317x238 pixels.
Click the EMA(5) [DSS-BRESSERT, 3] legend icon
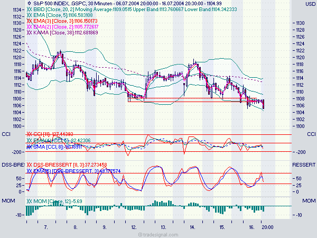point(29,171)
